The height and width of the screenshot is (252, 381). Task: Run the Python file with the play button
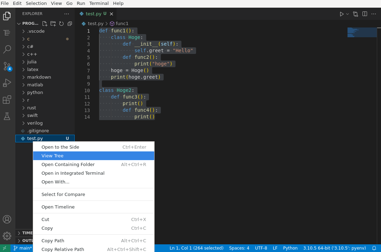click(341, 14)
